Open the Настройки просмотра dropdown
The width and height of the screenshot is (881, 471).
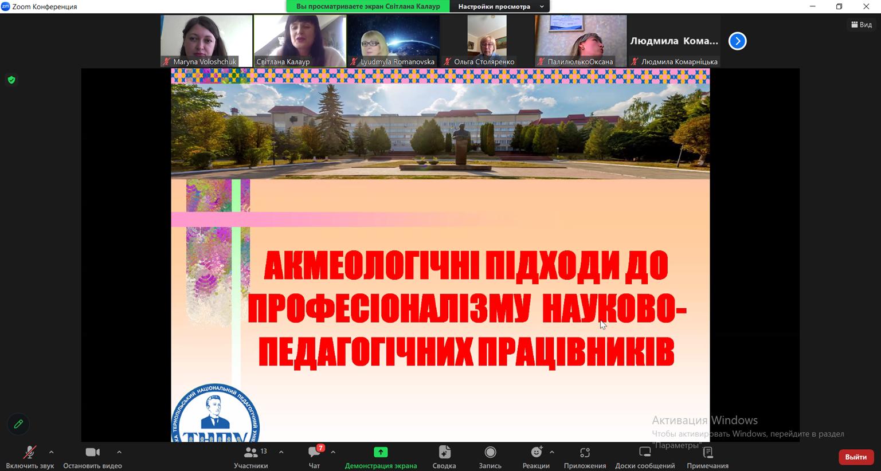point(500,6)
